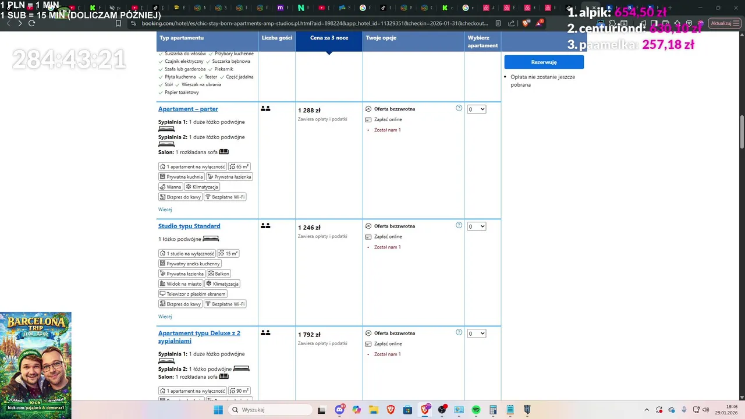The image size is (745, 419).
Task: Click the microphone tray icon
Action: 684,410
